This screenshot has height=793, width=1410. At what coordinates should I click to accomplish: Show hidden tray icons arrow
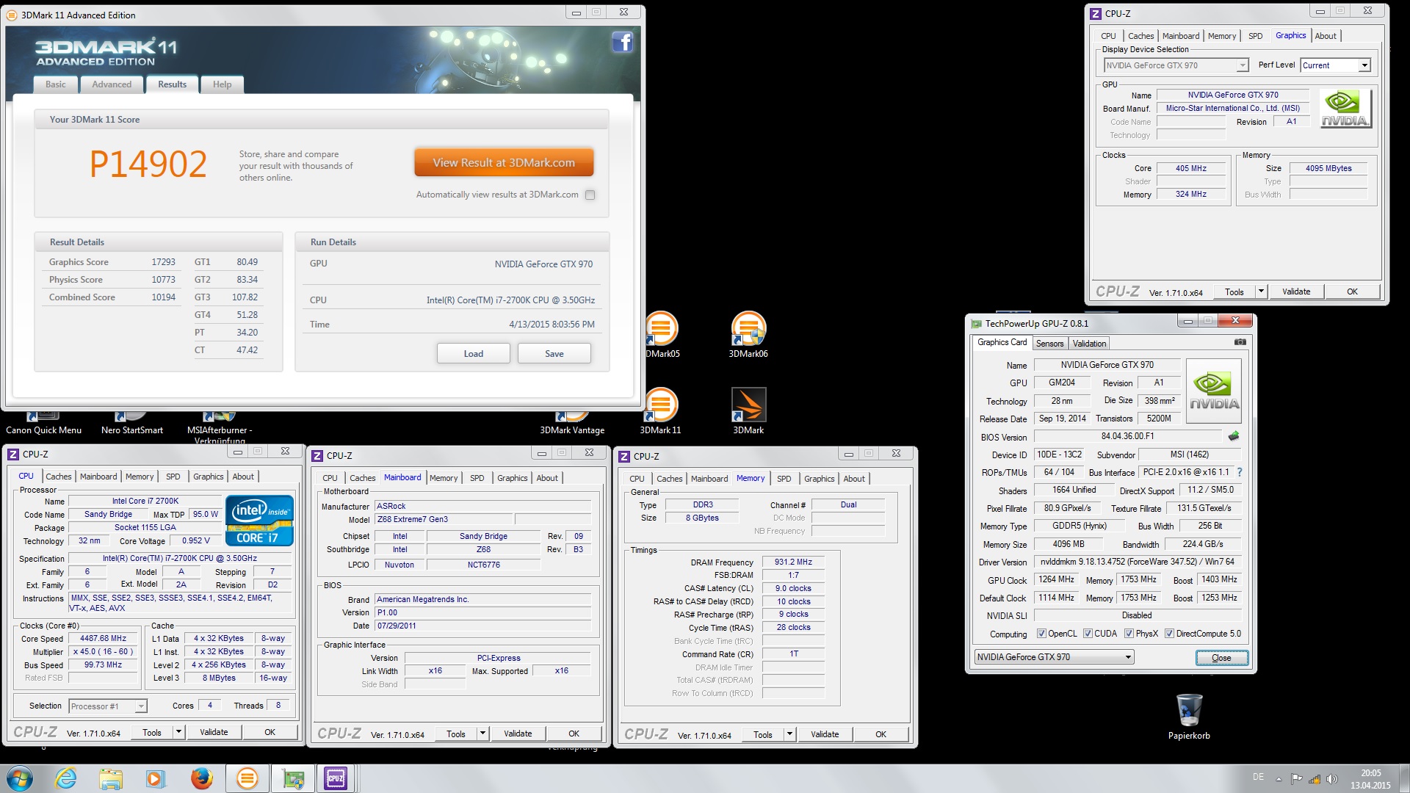pos(1279,779)
